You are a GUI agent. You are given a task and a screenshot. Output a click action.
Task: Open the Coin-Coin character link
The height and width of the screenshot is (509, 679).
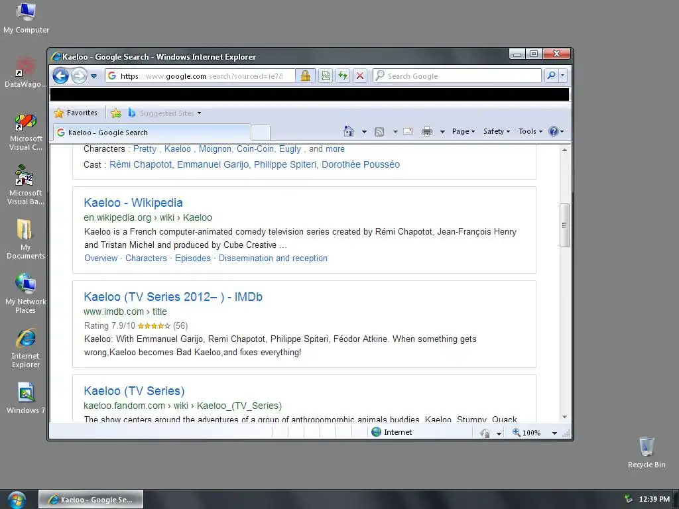(255, 149)
